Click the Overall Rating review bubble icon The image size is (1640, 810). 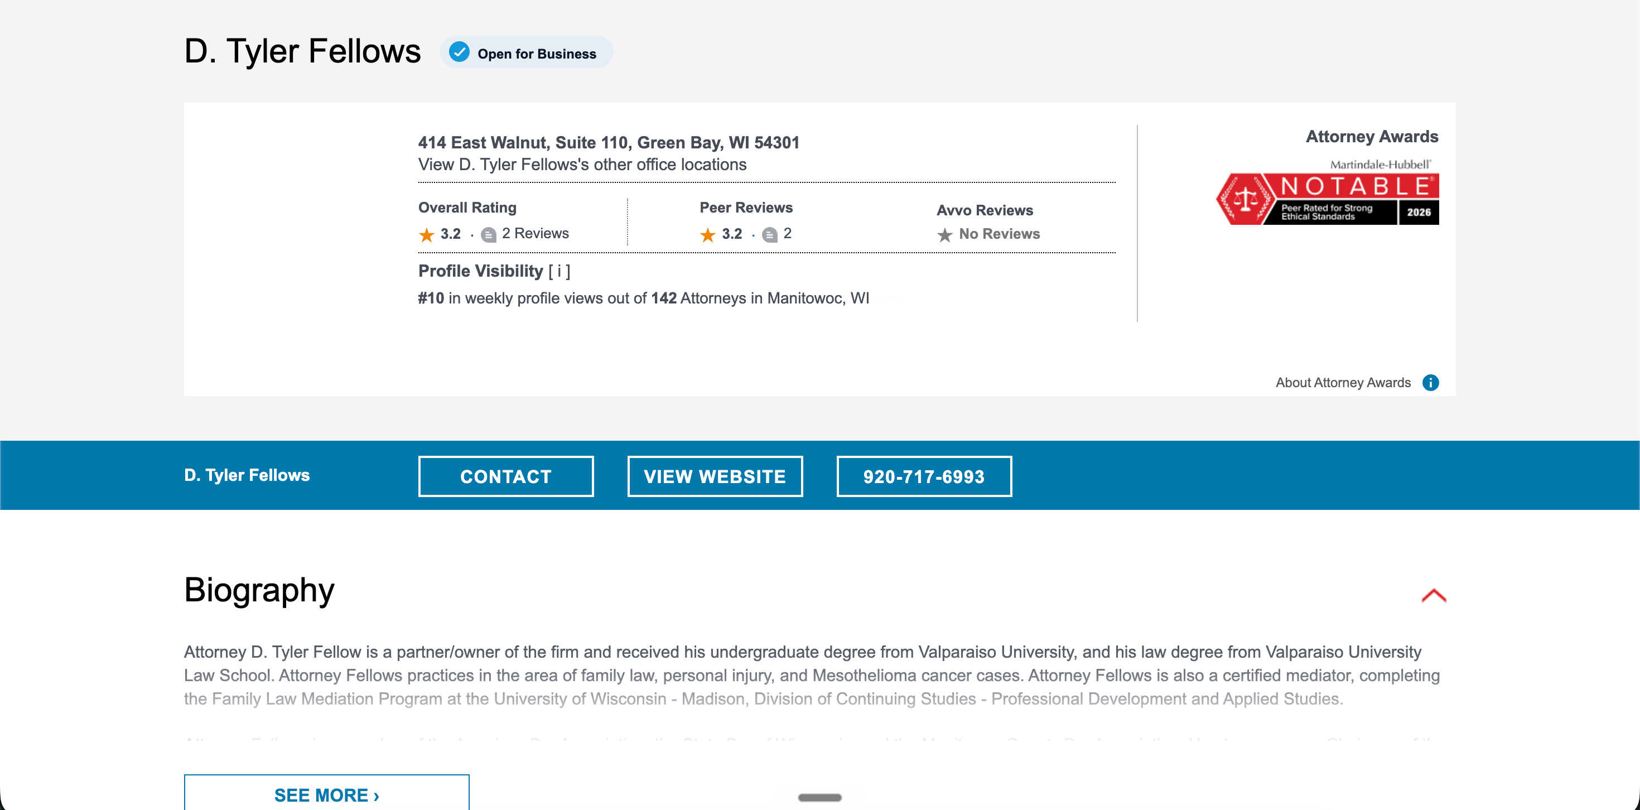(488, 235)
